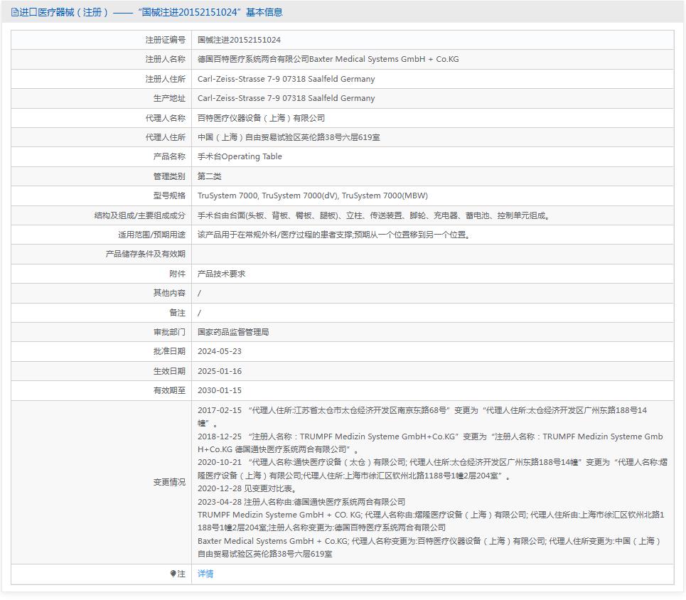Select the 附件 value 产品技术要求
The image size is (686, 600).
[219, 273]
